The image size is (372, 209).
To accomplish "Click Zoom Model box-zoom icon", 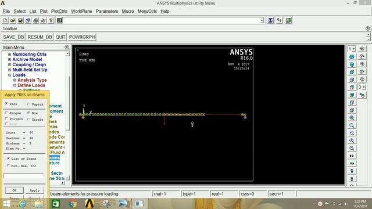I will (352, 125).
